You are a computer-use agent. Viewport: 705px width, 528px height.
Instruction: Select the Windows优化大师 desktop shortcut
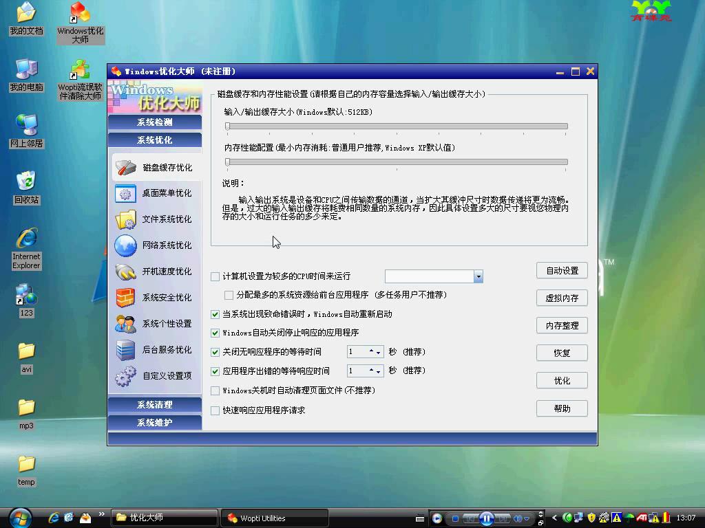(81, 23)
